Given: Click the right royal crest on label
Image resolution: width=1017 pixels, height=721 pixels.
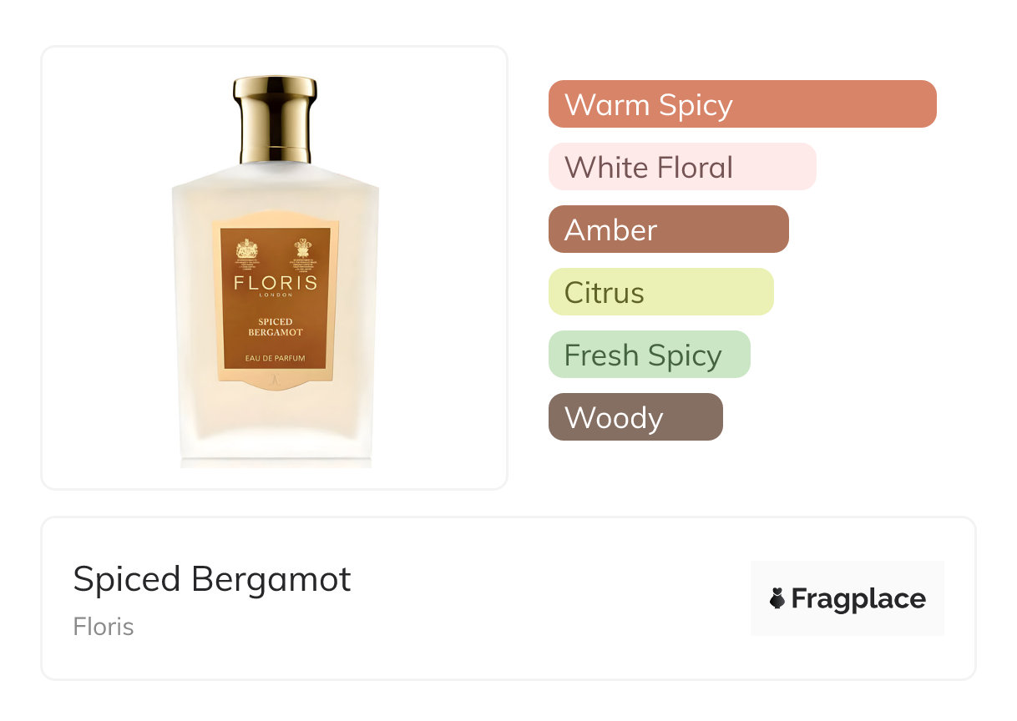Looking at the screenshot, I should (302, 250).
